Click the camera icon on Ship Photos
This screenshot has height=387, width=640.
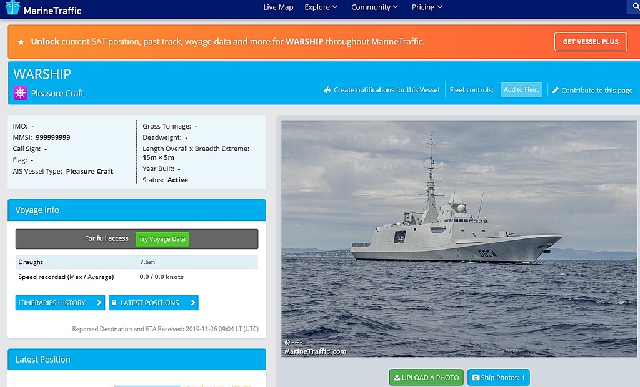[x=476, y=378]
